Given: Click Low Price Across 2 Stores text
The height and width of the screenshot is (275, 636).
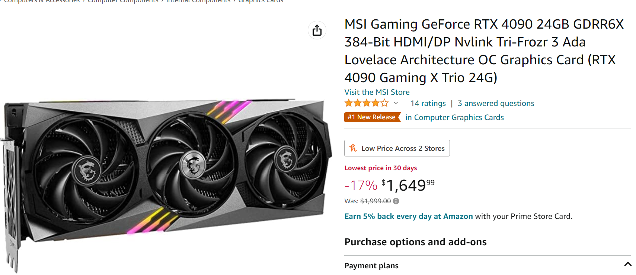Looking at the screenshot, I should (403, 148).
